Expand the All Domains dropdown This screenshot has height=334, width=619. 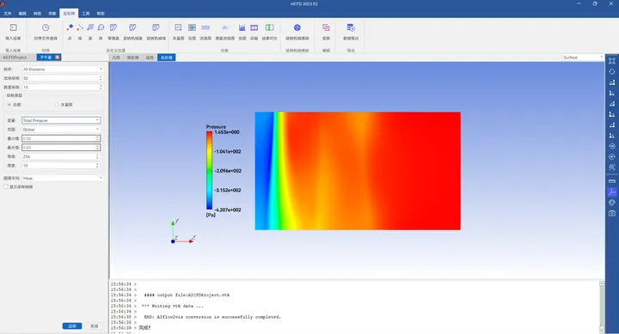tap(63, 69)
